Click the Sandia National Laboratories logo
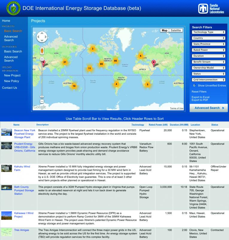This screenshot has width=229, height=240. pyautogui.click(x=211, y=9)
